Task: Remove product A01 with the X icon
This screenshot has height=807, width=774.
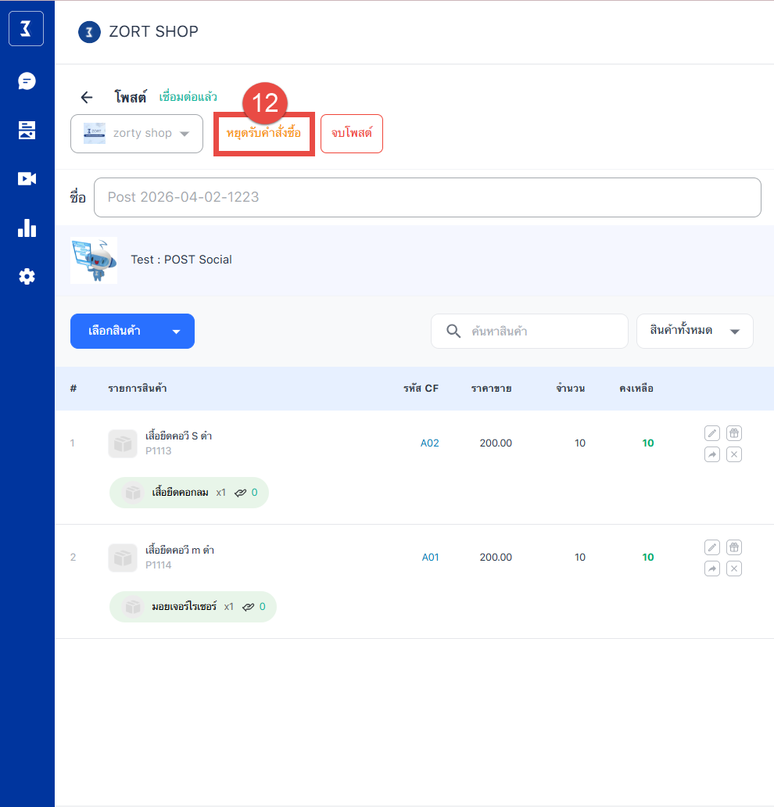Action: click(733, 568)
